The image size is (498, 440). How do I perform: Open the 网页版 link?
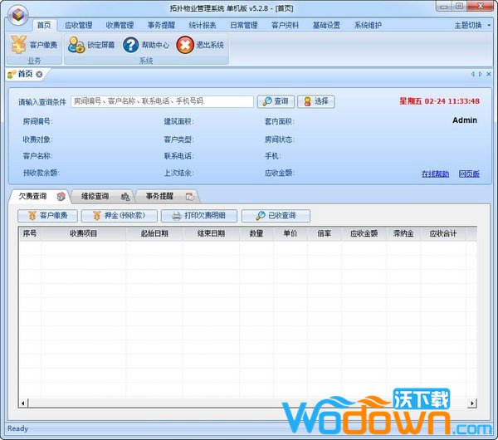pyautogui.click(x=469, y=174)
